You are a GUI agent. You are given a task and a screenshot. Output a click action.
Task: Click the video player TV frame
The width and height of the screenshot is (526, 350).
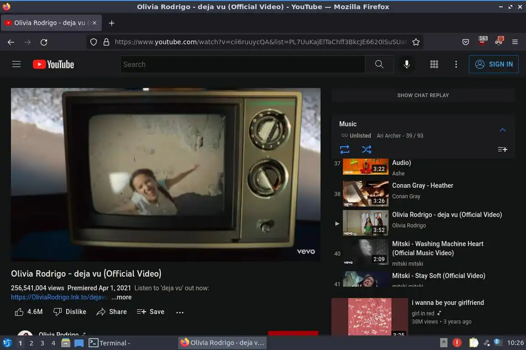point(165,175)
